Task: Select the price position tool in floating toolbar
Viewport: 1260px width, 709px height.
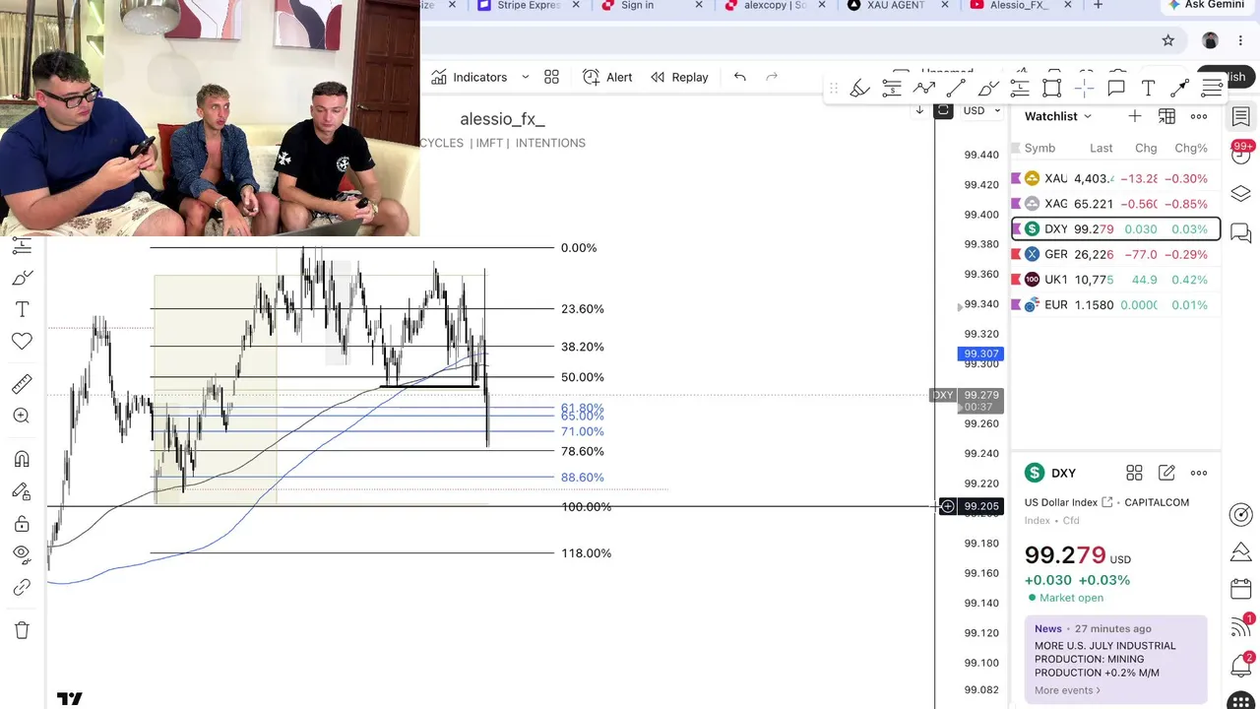Action: coord(892,89)
